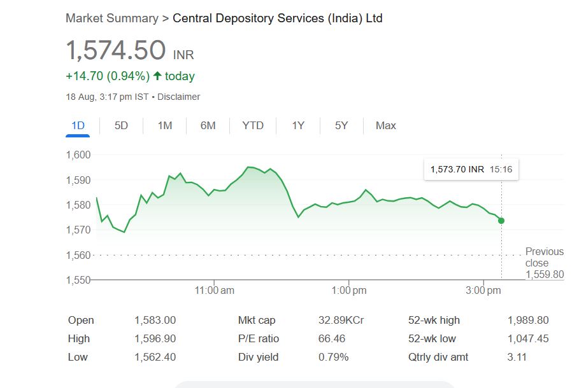
Task: Open the Market Summary breadcrumb link
Action: pyautogui.click(x=111, y=18)
